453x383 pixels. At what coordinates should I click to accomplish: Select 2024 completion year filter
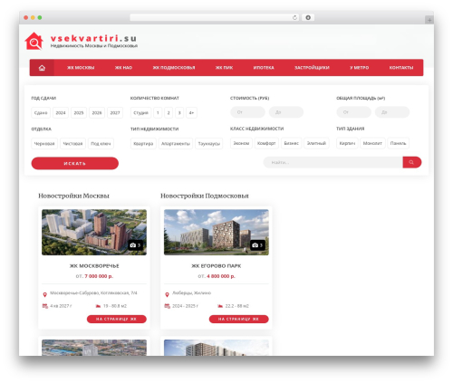click(x=61, y=112)
